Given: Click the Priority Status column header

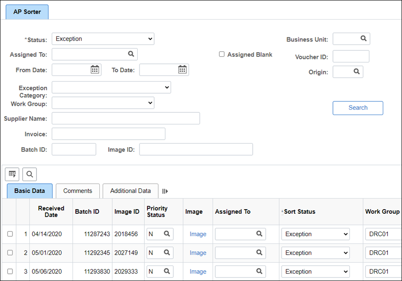Looking at the screenshot, I should coord(157,212).
